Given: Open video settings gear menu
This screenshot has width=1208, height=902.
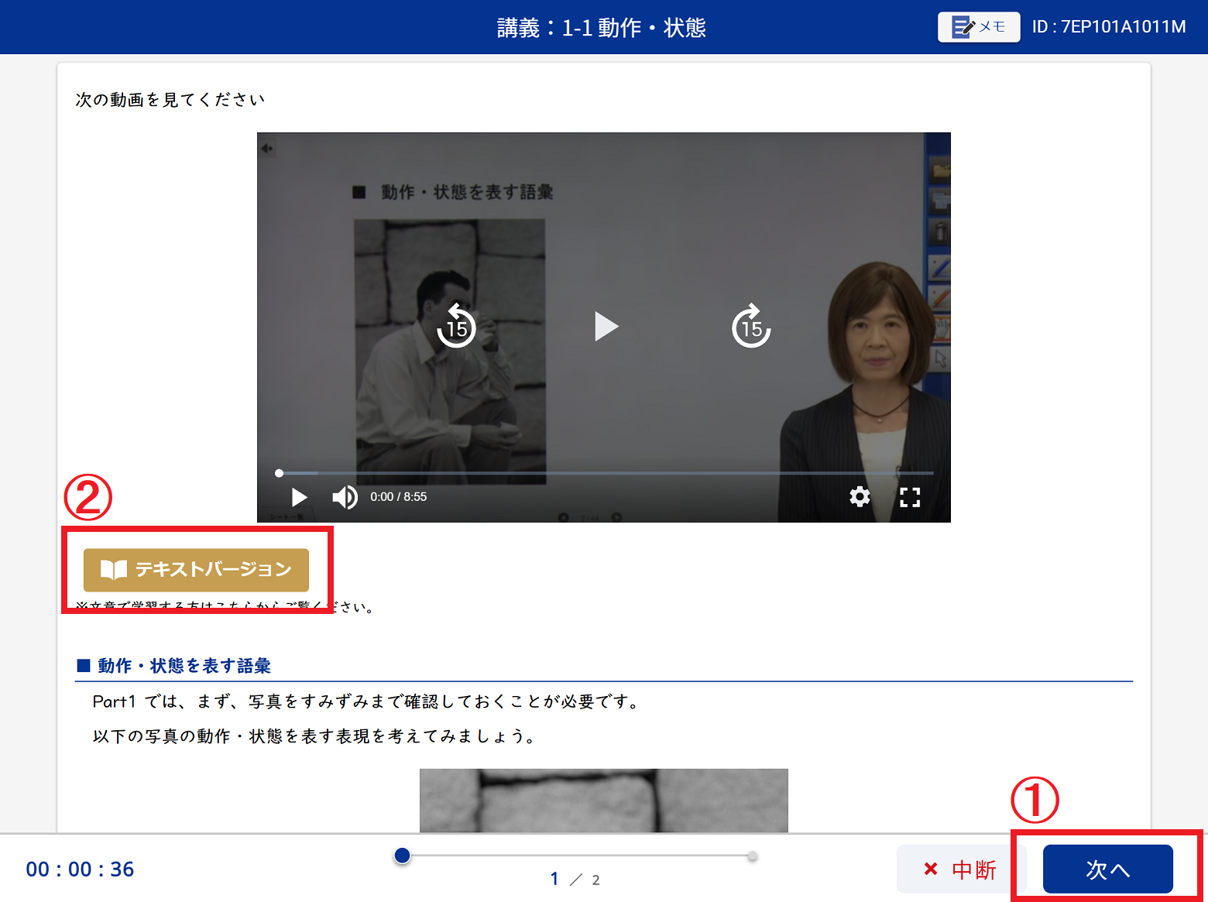Looking at the screenshot, I should click(x=860, y=497).
